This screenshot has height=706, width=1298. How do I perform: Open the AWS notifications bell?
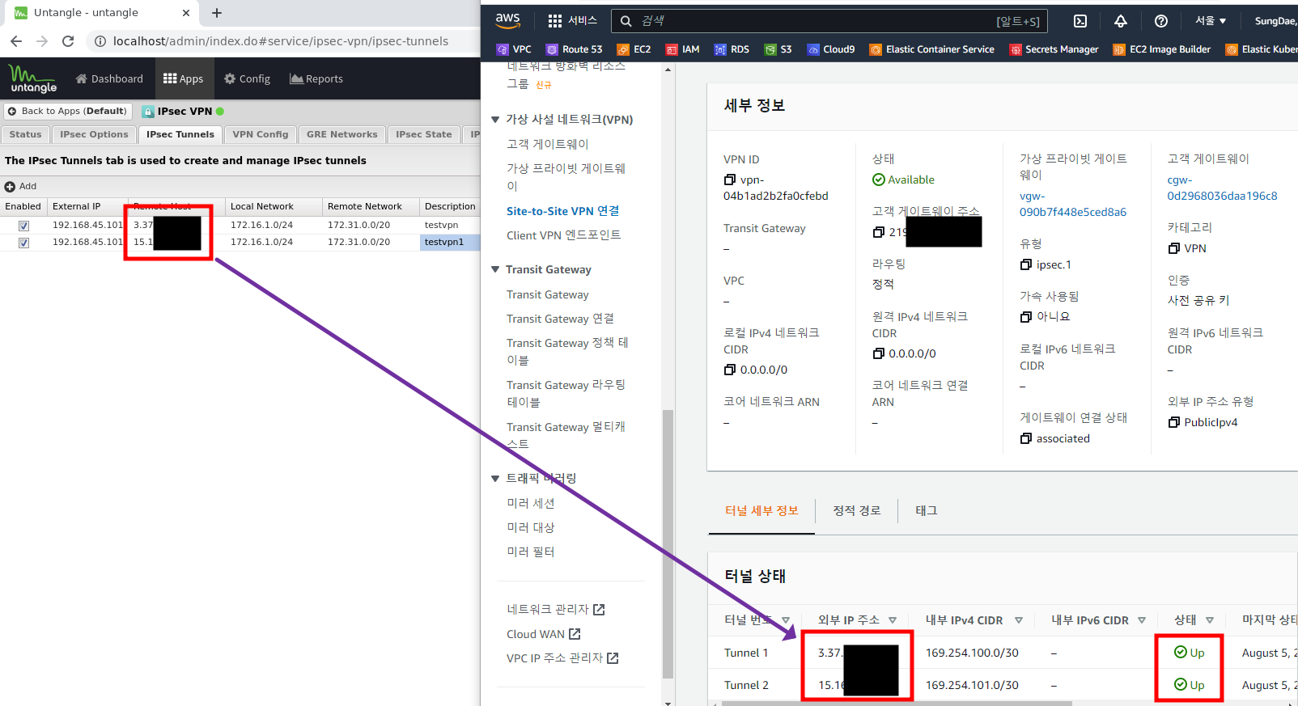pyautogui.click(x=1121, y=21)
